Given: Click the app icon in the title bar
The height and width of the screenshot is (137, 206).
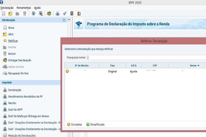Looking at the screenshot, I should pos(1,2).
